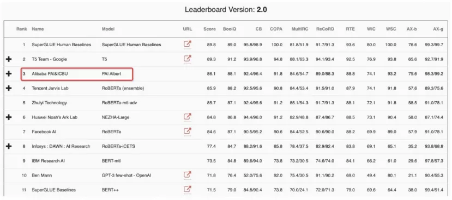Viewport: 452px width, 200px height.
Task: Click the AX-b column header
Action: [x=412, y=29]
